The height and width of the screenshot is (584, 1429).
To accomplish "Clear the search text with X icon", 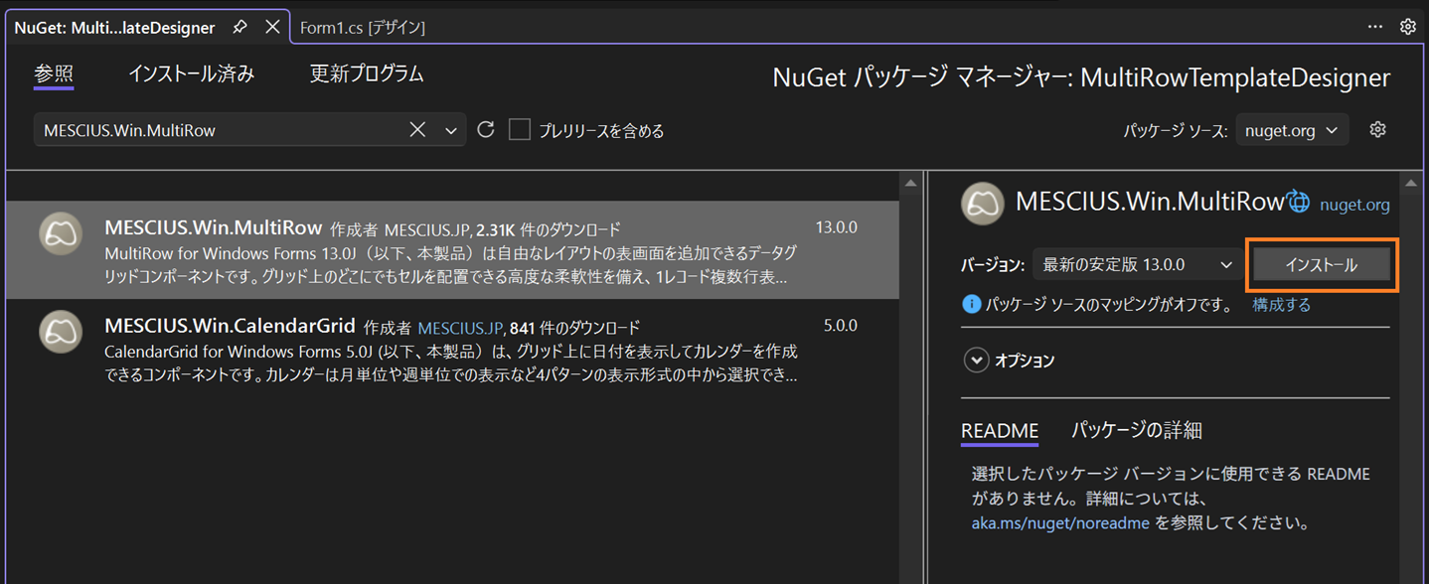I will click(417, 130).
